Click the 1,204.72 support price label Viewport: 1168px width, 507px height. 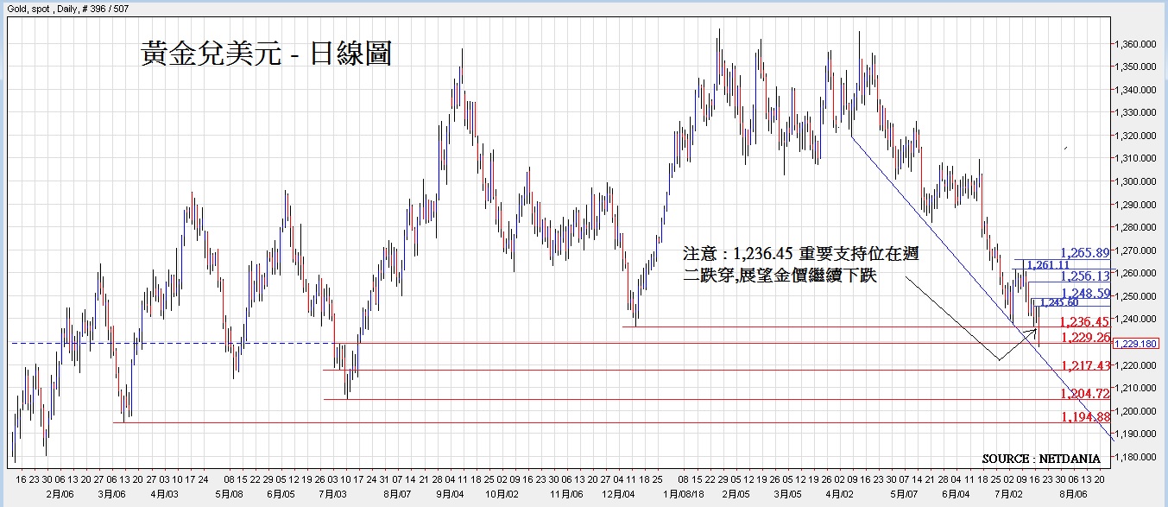point(1085,394)
